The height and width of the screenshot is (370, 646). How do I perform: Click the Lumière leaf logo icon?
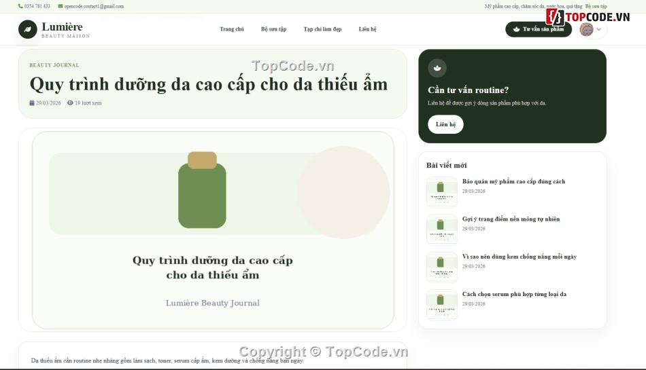pyautogui.click(x=28, y=30)
